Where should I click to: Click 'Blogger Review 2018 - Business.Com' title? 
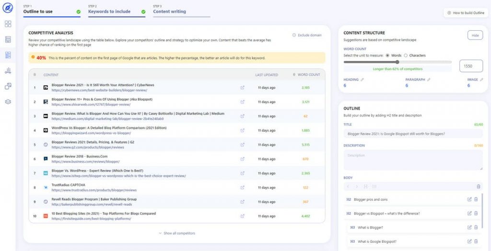[80, 156]
